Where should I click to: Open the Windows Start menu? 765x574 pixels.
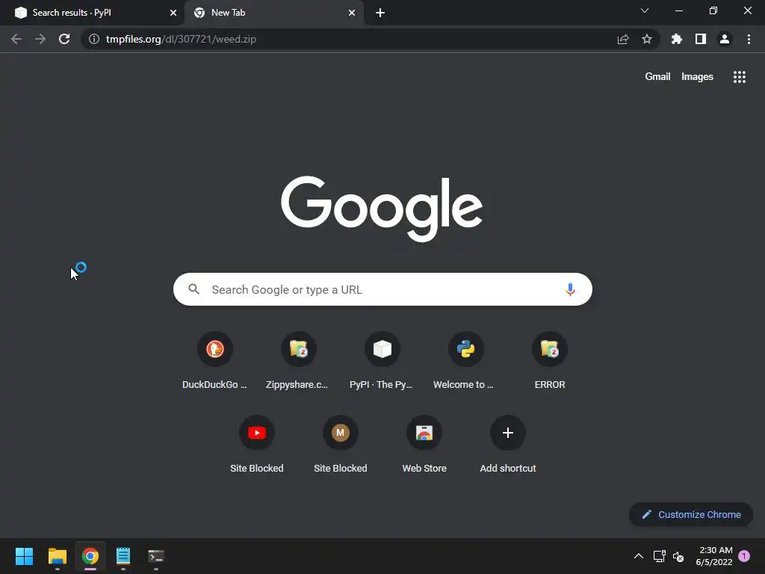tap(24, 556)
